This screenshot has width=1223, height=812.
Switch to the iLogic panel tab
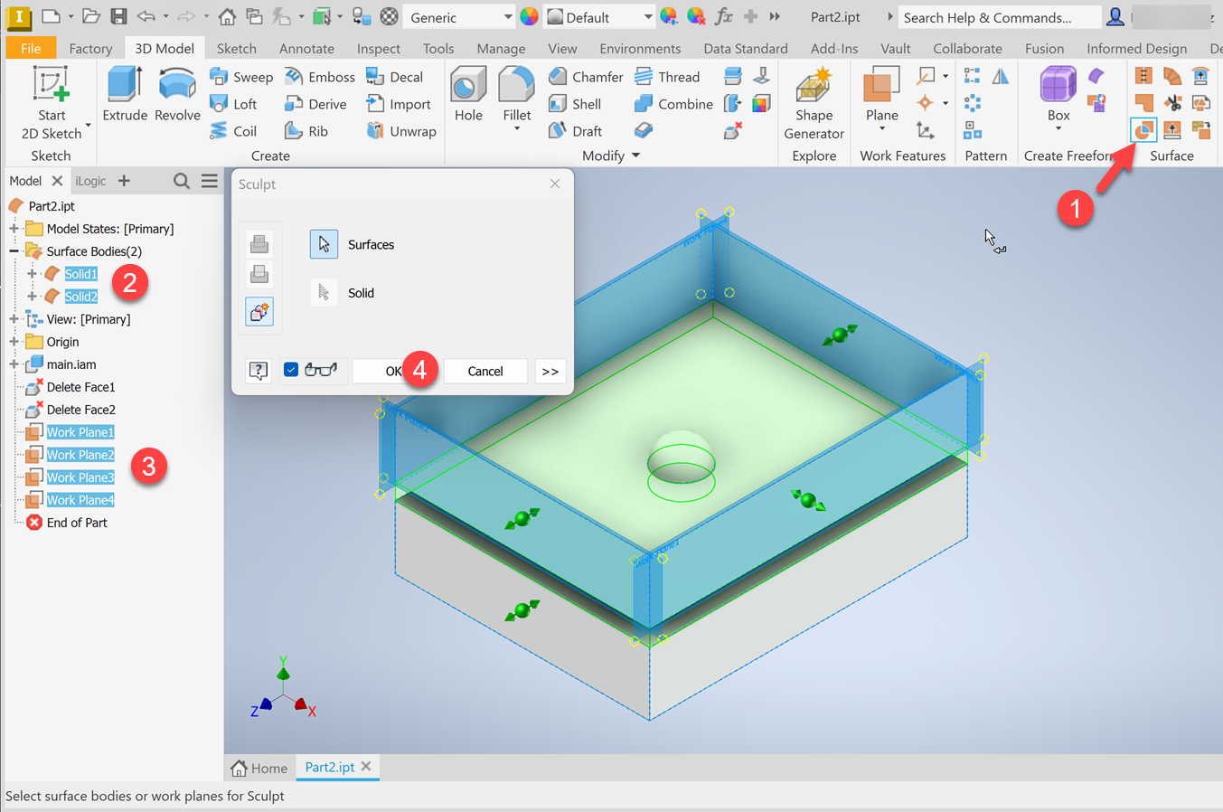(x=90, y=180)
